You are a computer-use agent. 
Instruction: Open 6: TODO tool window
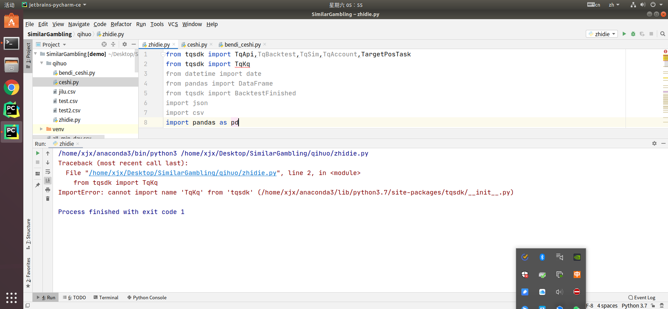(75, 298)
